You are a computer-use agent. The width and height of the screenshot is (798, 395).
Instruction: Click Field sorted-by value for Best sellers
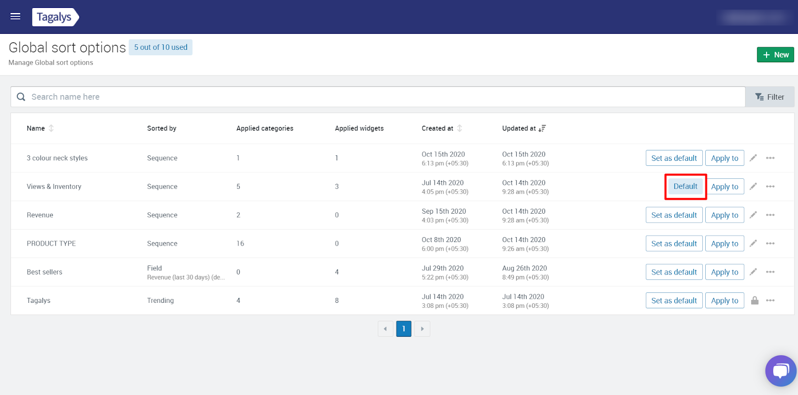tap(155, 268)
